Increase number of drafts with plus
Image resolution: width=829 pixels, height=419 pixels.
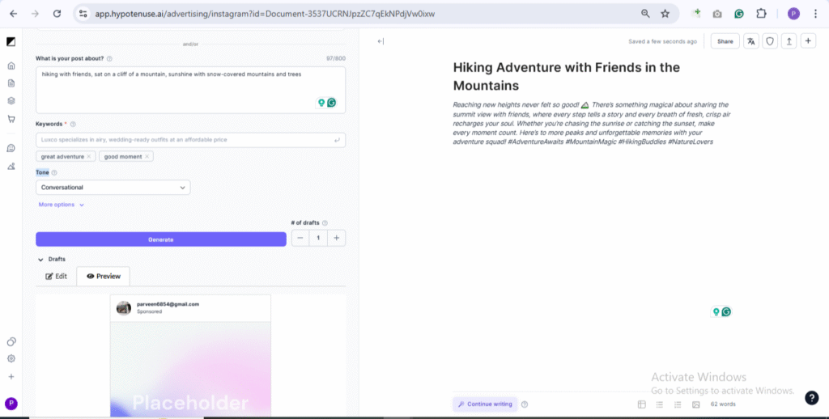click(337, 238)
